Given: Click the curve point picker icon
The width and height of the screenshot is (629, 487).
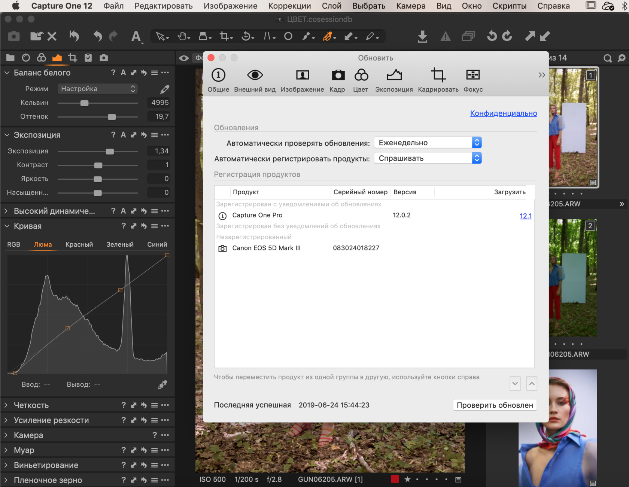Looking at the screenshot, I should (x=162, y=385).
